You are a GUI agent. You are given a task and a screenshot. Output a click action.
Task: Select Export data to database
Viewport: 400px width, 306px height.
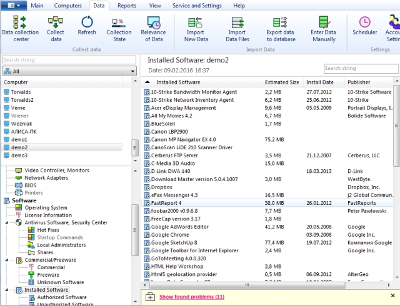click(x=281, y=29)
